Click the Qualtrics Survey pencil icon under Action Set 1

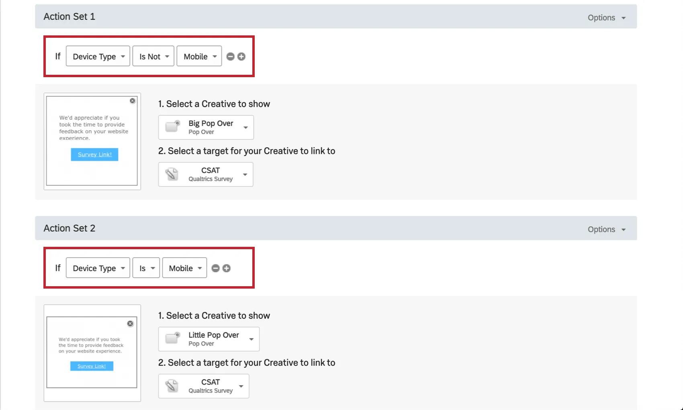click(172, 174)
